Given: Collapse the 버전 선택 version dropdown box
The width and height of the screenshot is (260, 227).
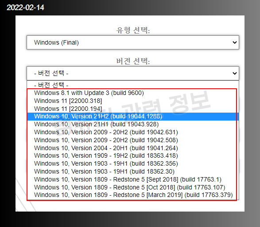Looking at the screenshot, I should pyautogui.click(x=132, y=73).
